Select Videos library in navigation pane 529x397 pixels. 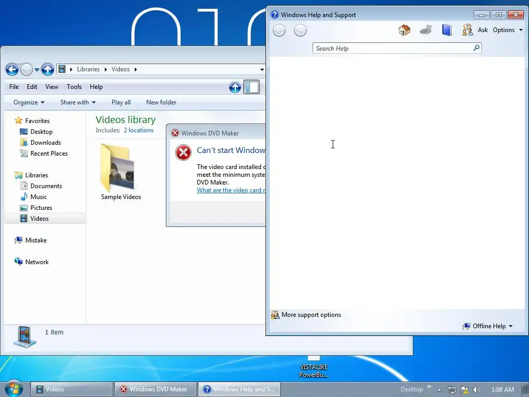pyautogui.click(x=45, y=219)
